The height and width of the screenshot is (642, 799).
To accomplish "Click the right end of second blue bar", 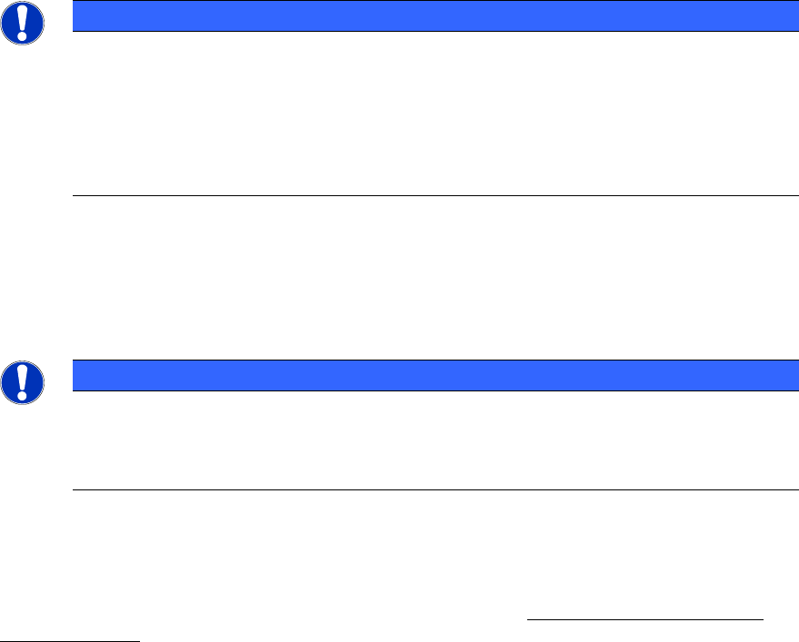I will coord(780,375).
